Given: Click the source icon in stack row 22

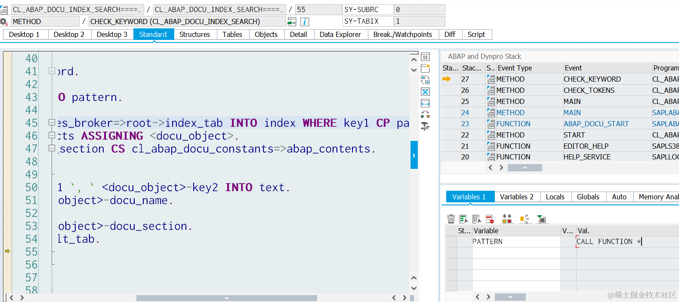Looking at the screenshot, I should tap(491, 135).
